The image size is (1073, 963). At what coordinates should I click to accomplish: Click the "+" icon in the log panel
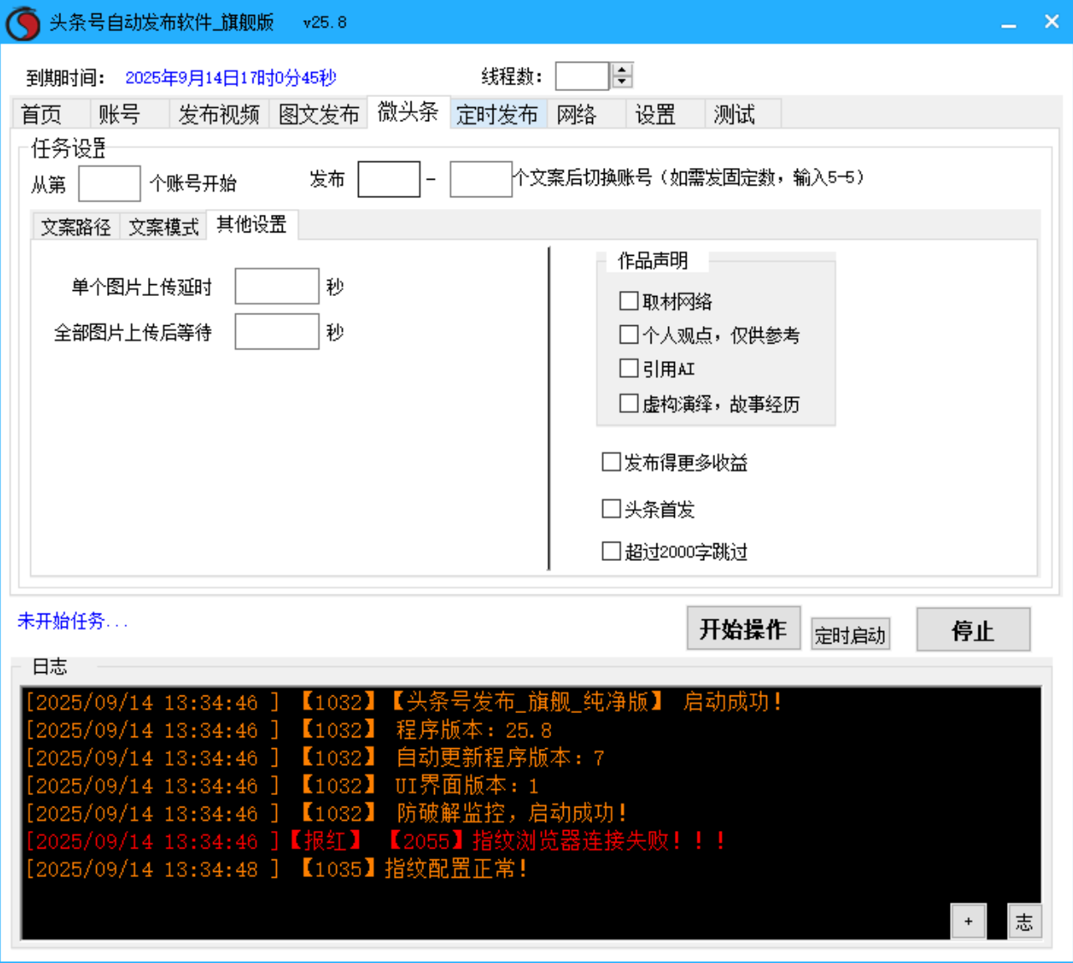click(x=968, y=920)
